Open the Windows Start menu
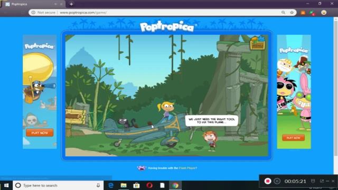This screenshot has width=338, height=190. (x=6, y=185)
